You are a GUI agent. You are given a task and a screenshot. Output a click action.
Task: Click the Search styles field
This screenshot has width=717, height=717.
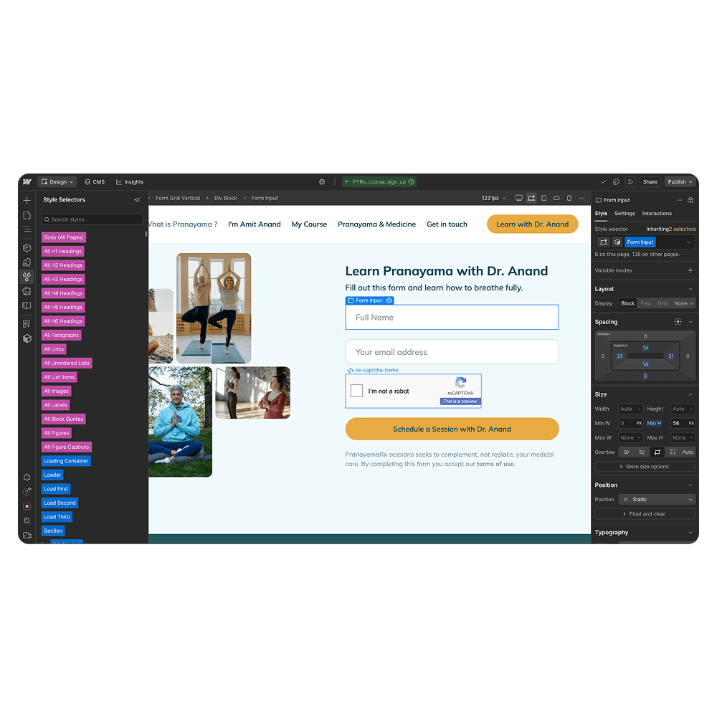[x=91, y=219]
